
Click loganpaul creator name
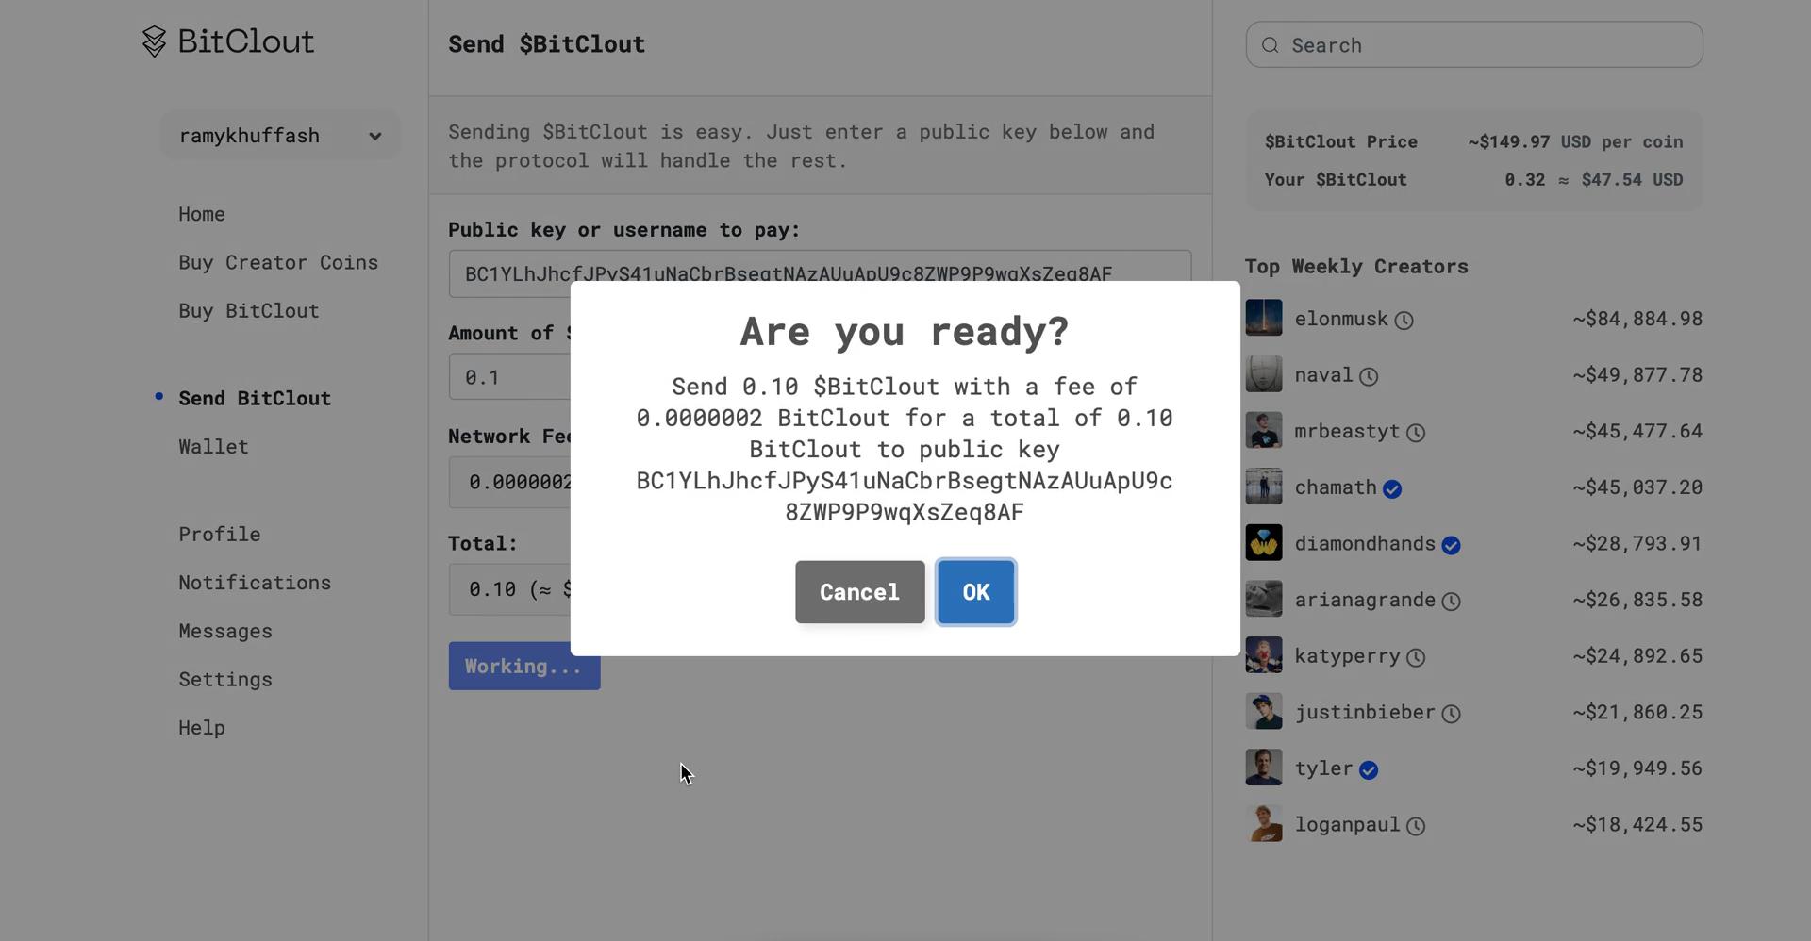click(x=1347, y=824)
